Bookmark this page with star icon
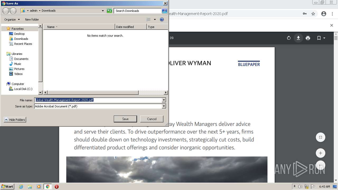Screen dimensions: 338x190 click(313, 14)
